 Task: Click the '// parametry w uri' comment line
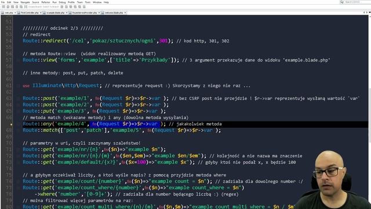click(x=82, y=143)
